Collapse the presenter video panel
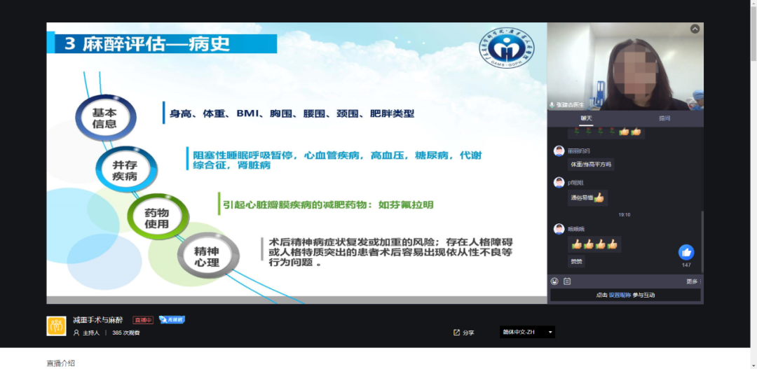Image resolution: width=757 pixels, height=369 pixels. click(x=695, y=29)
